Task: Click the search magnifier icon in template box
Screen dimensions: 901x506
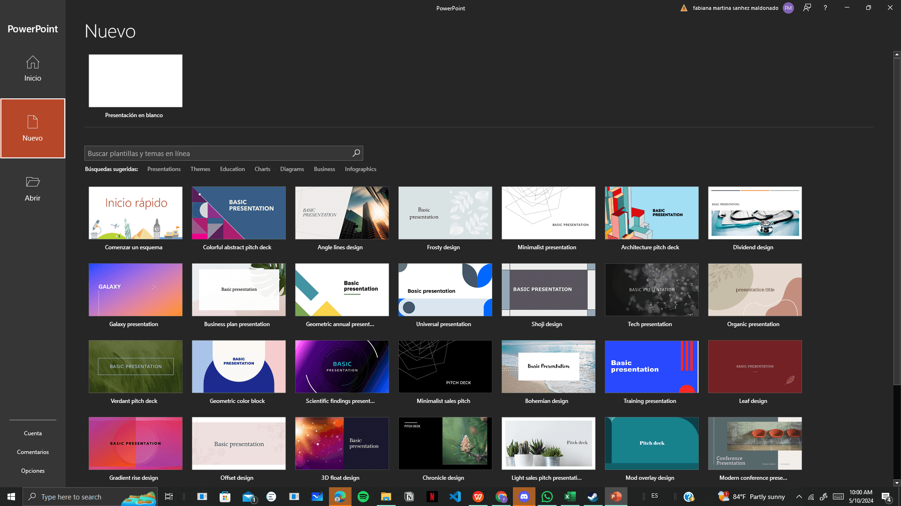Action: pos(356,153)
